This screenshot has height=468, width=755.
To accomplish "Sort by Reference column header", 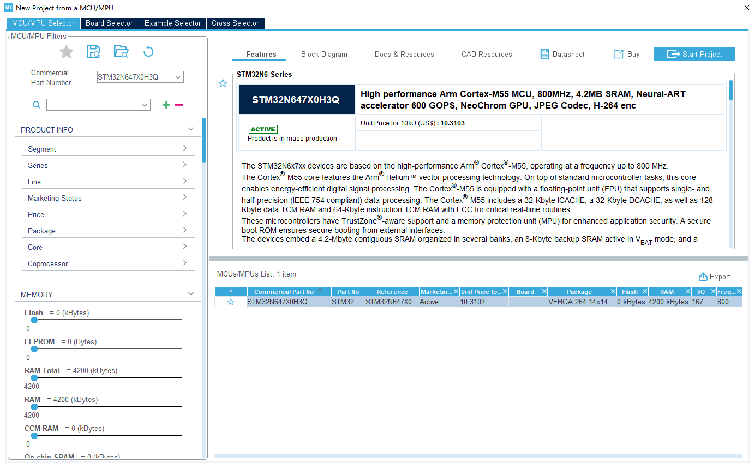I will tap(392, 292).
